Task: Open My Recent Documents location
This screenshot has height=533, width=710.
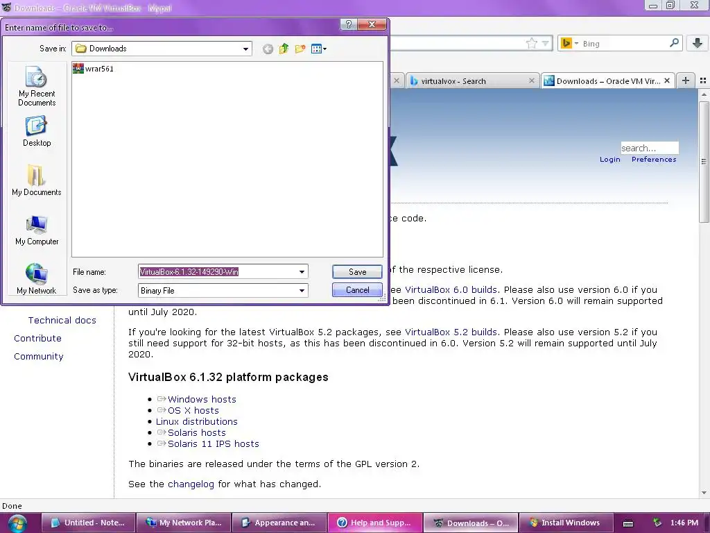Action: point(37,87)
